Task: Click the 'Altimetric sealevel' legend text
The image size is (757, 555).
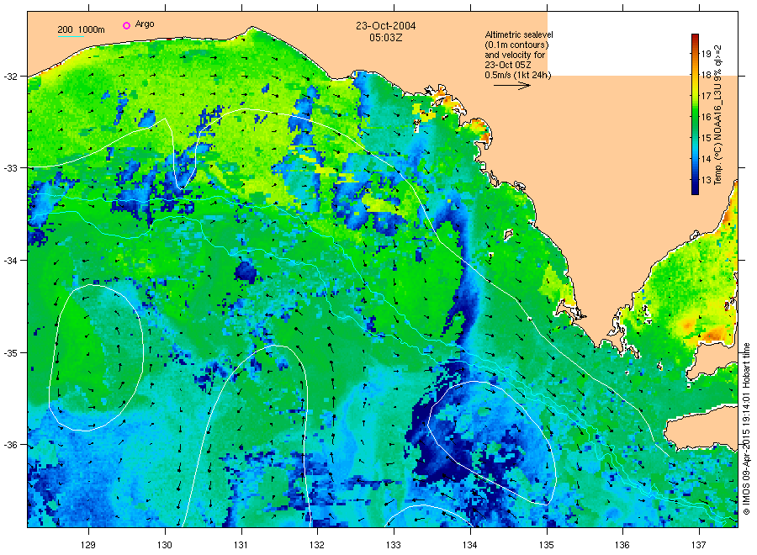Action: (519, 34)
